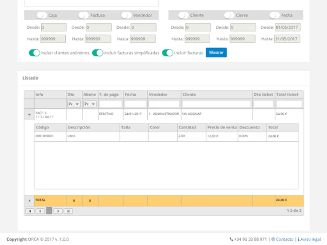
Task: Select the Libro description cell
Action: click(93, 136)
